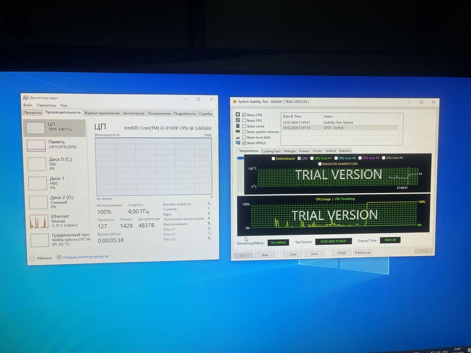The height and width of the screenshot is (353, 471).
Task: Switch to the Процессы tab
Action: point(32,112)
